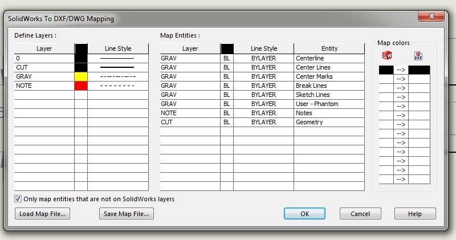The height and width of the screenshot is (240, 456).
Task: Click Entity column header in Map Entities
Action: [329, 48]
